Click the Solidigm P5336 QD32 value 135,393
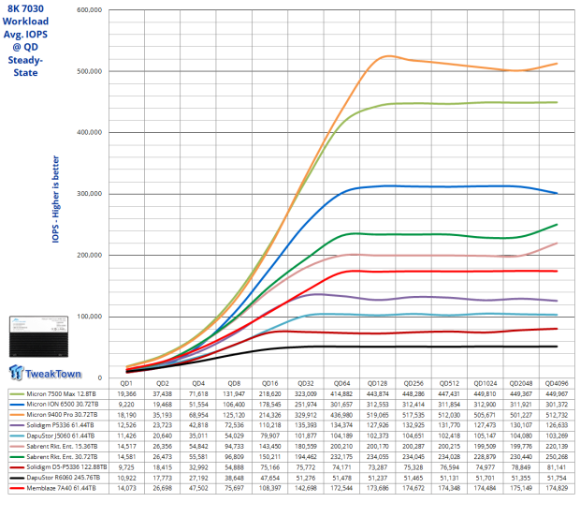This screenshot has height=532, width=580. point(306,425)
